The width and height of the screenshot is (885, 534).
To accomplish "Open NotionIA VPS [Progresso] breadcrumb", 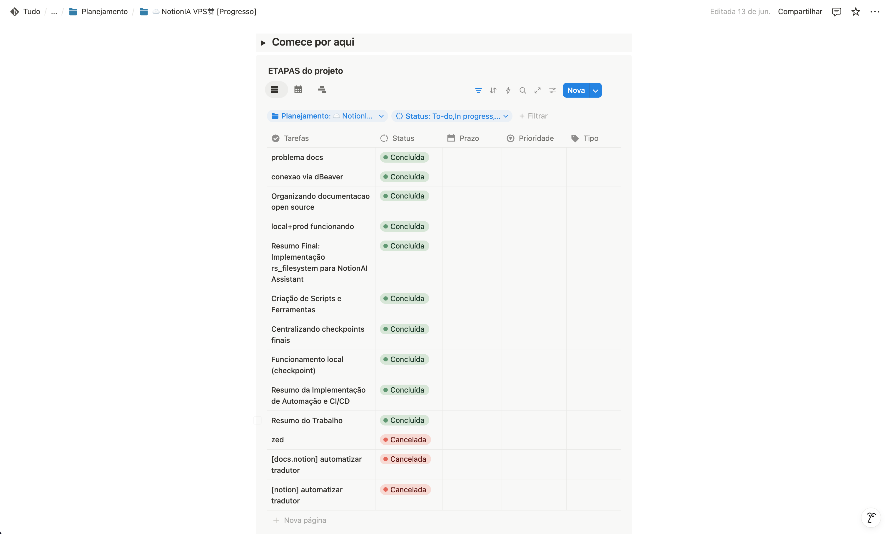I will pos(204,11).
